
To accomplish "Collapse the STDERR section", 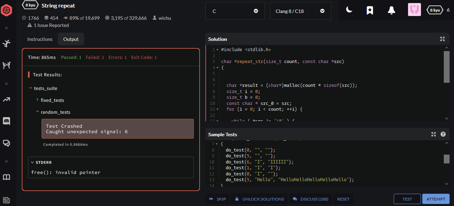I will click(33, 162).
